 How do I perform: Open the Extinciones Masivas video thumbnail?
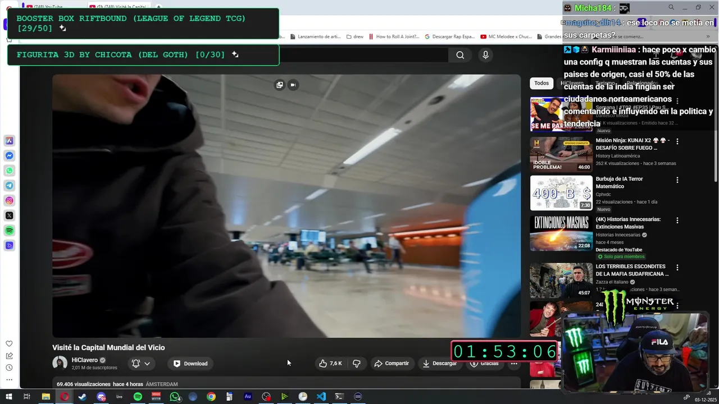[x=561, y=233]
